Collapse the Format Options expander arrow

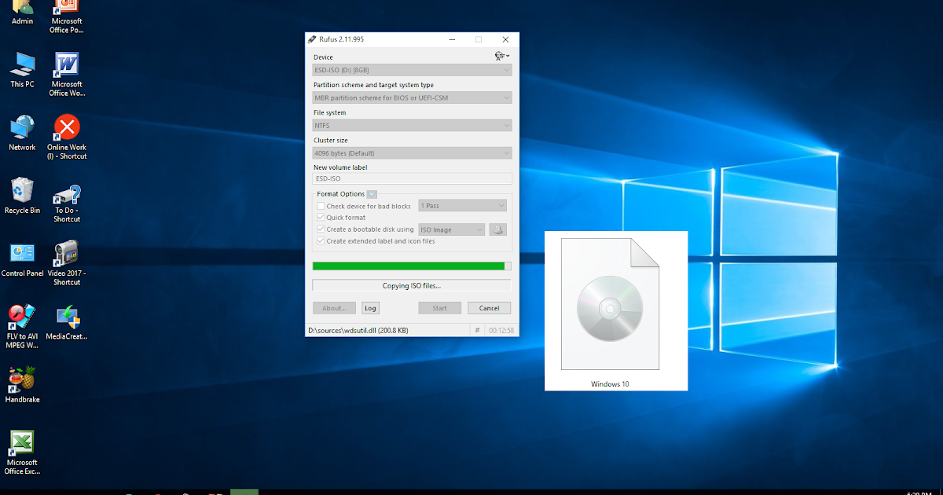coord(372,194)
